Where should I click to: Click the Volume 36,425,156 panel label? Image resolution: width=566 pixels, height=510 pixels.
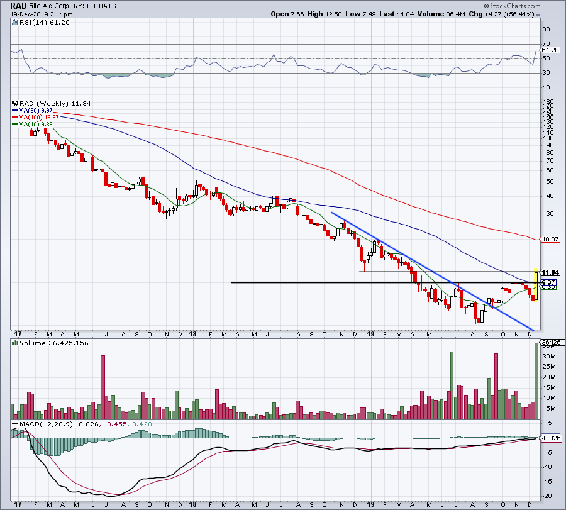tap(54, 343)
